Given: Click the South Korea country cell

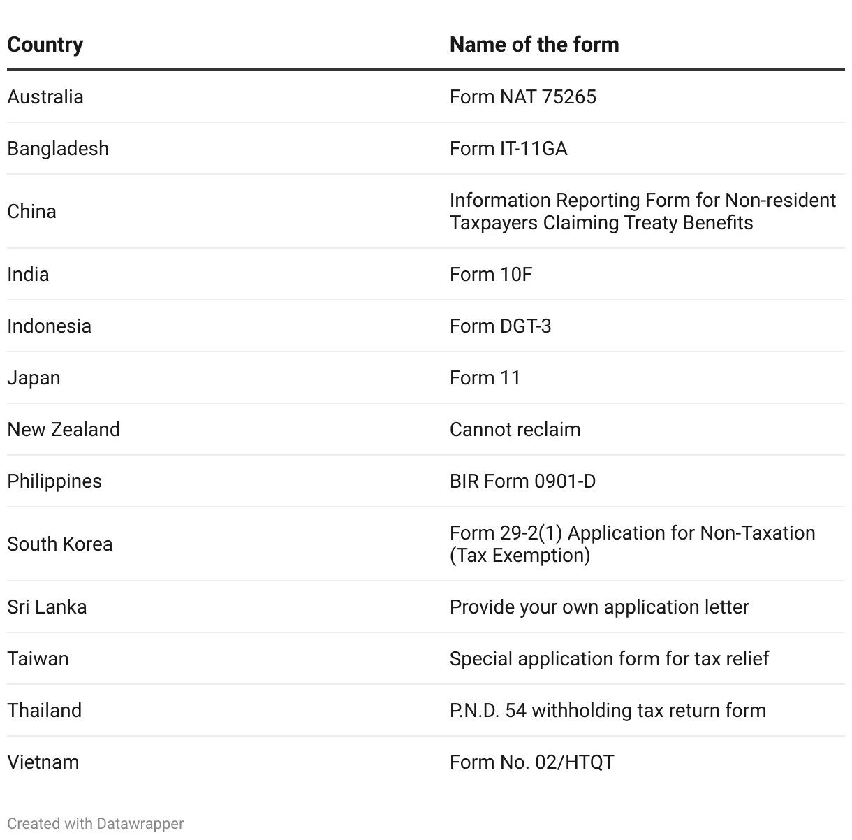Looking at the screenshot, I should coord(60,544).
